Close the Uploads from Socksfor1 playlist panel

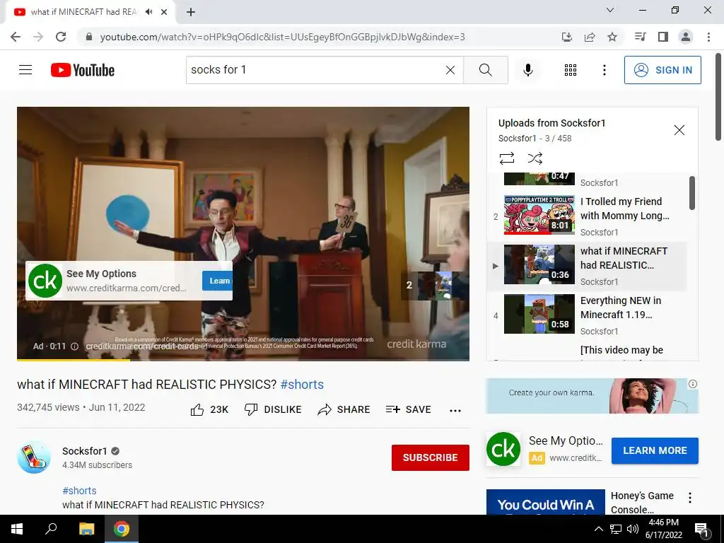[679, 130]
